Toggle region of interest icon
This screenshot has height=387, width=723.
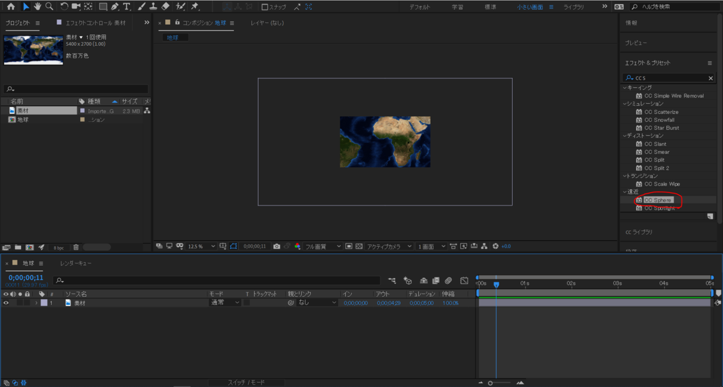(350, 246)
